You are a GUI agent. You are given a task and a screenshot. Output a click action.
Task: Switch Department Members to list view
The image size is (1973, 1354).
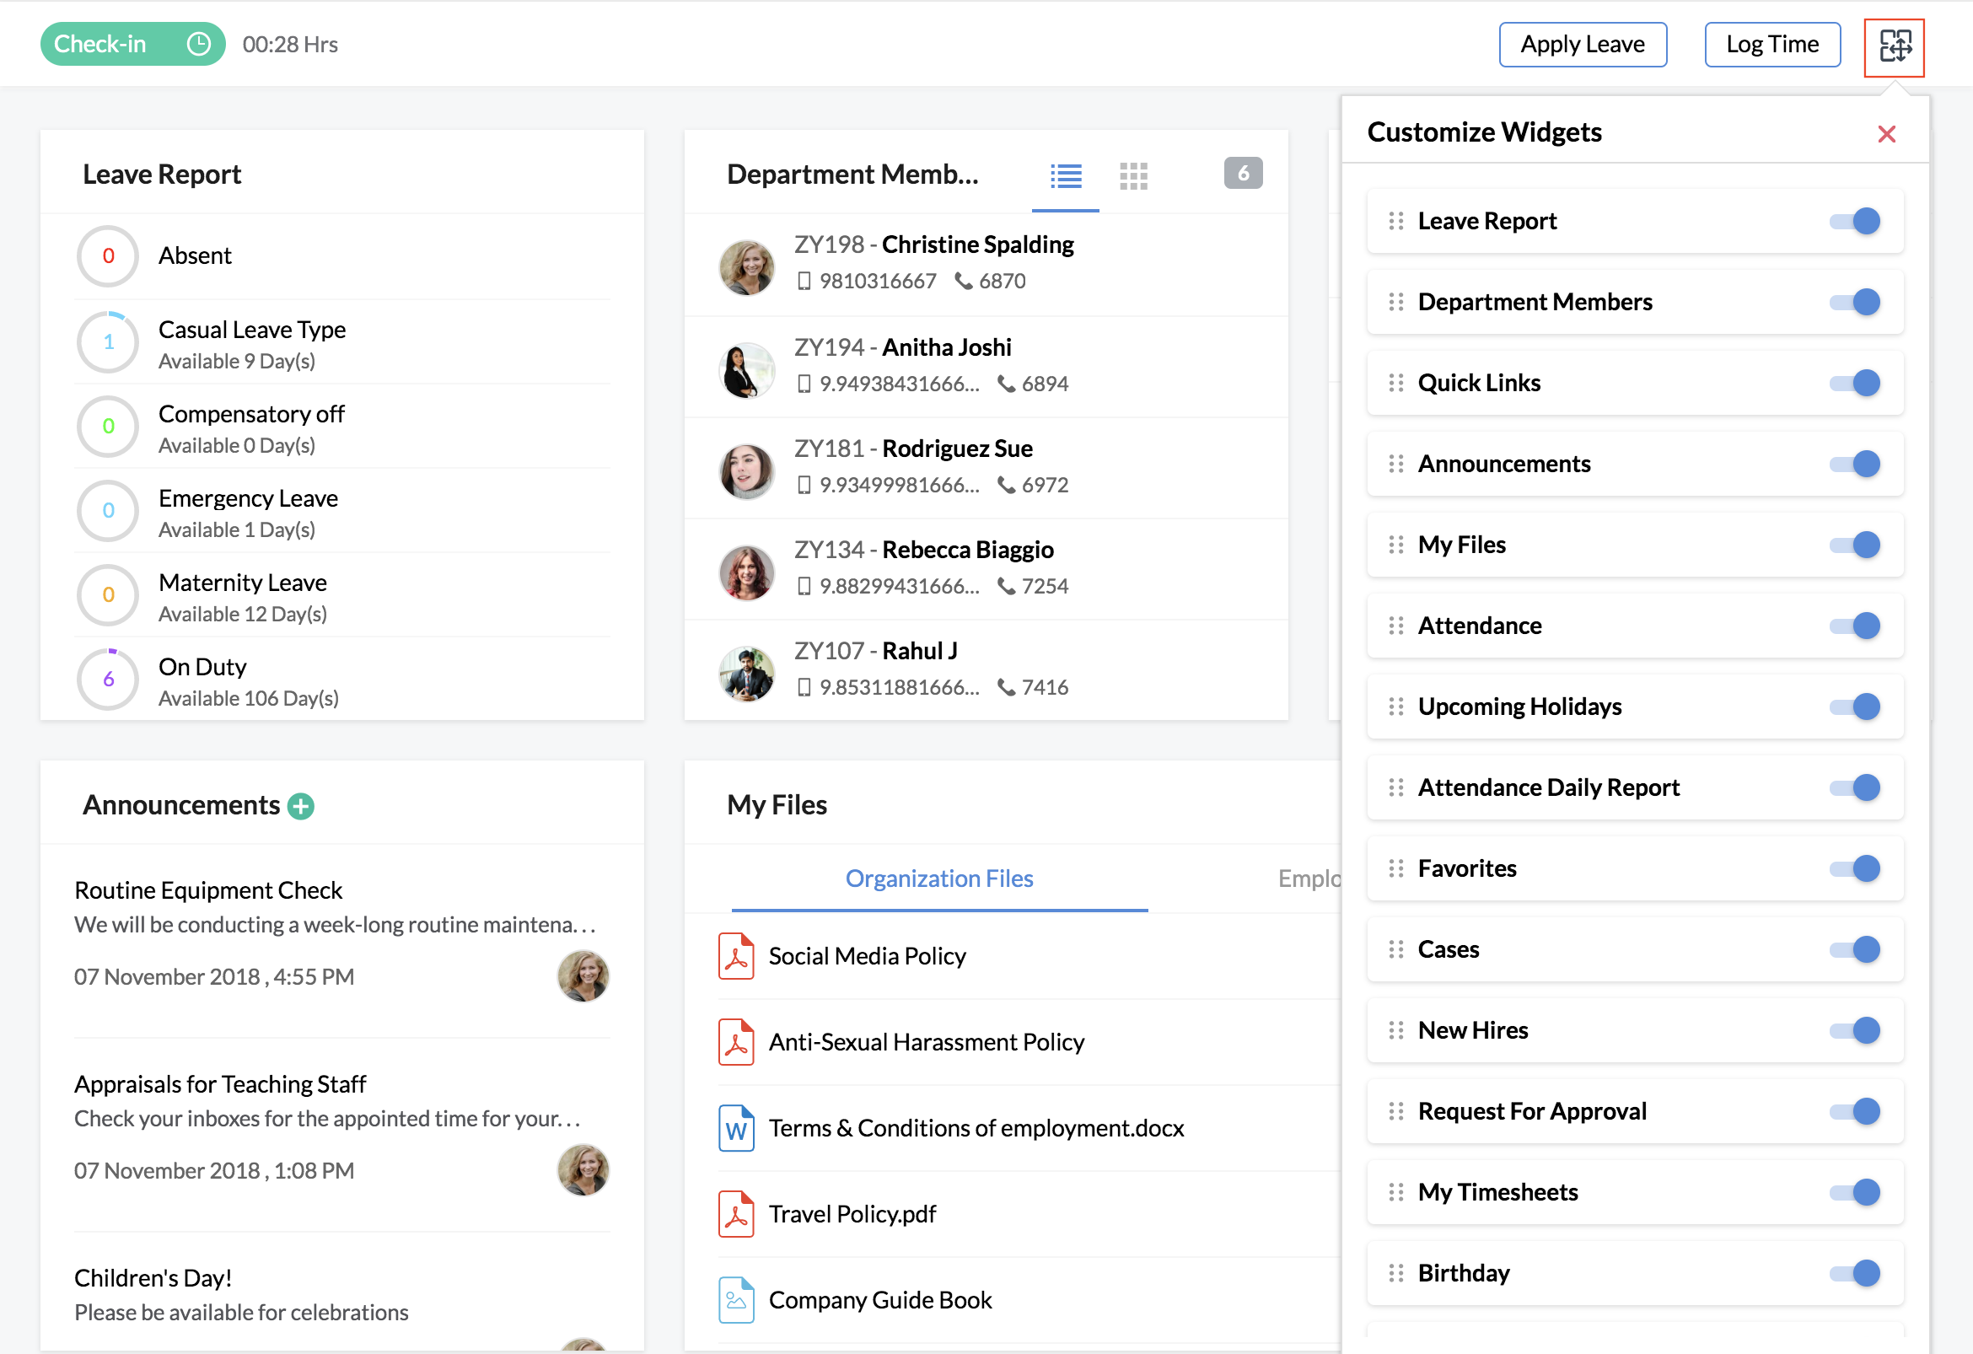coord(1066,175)
